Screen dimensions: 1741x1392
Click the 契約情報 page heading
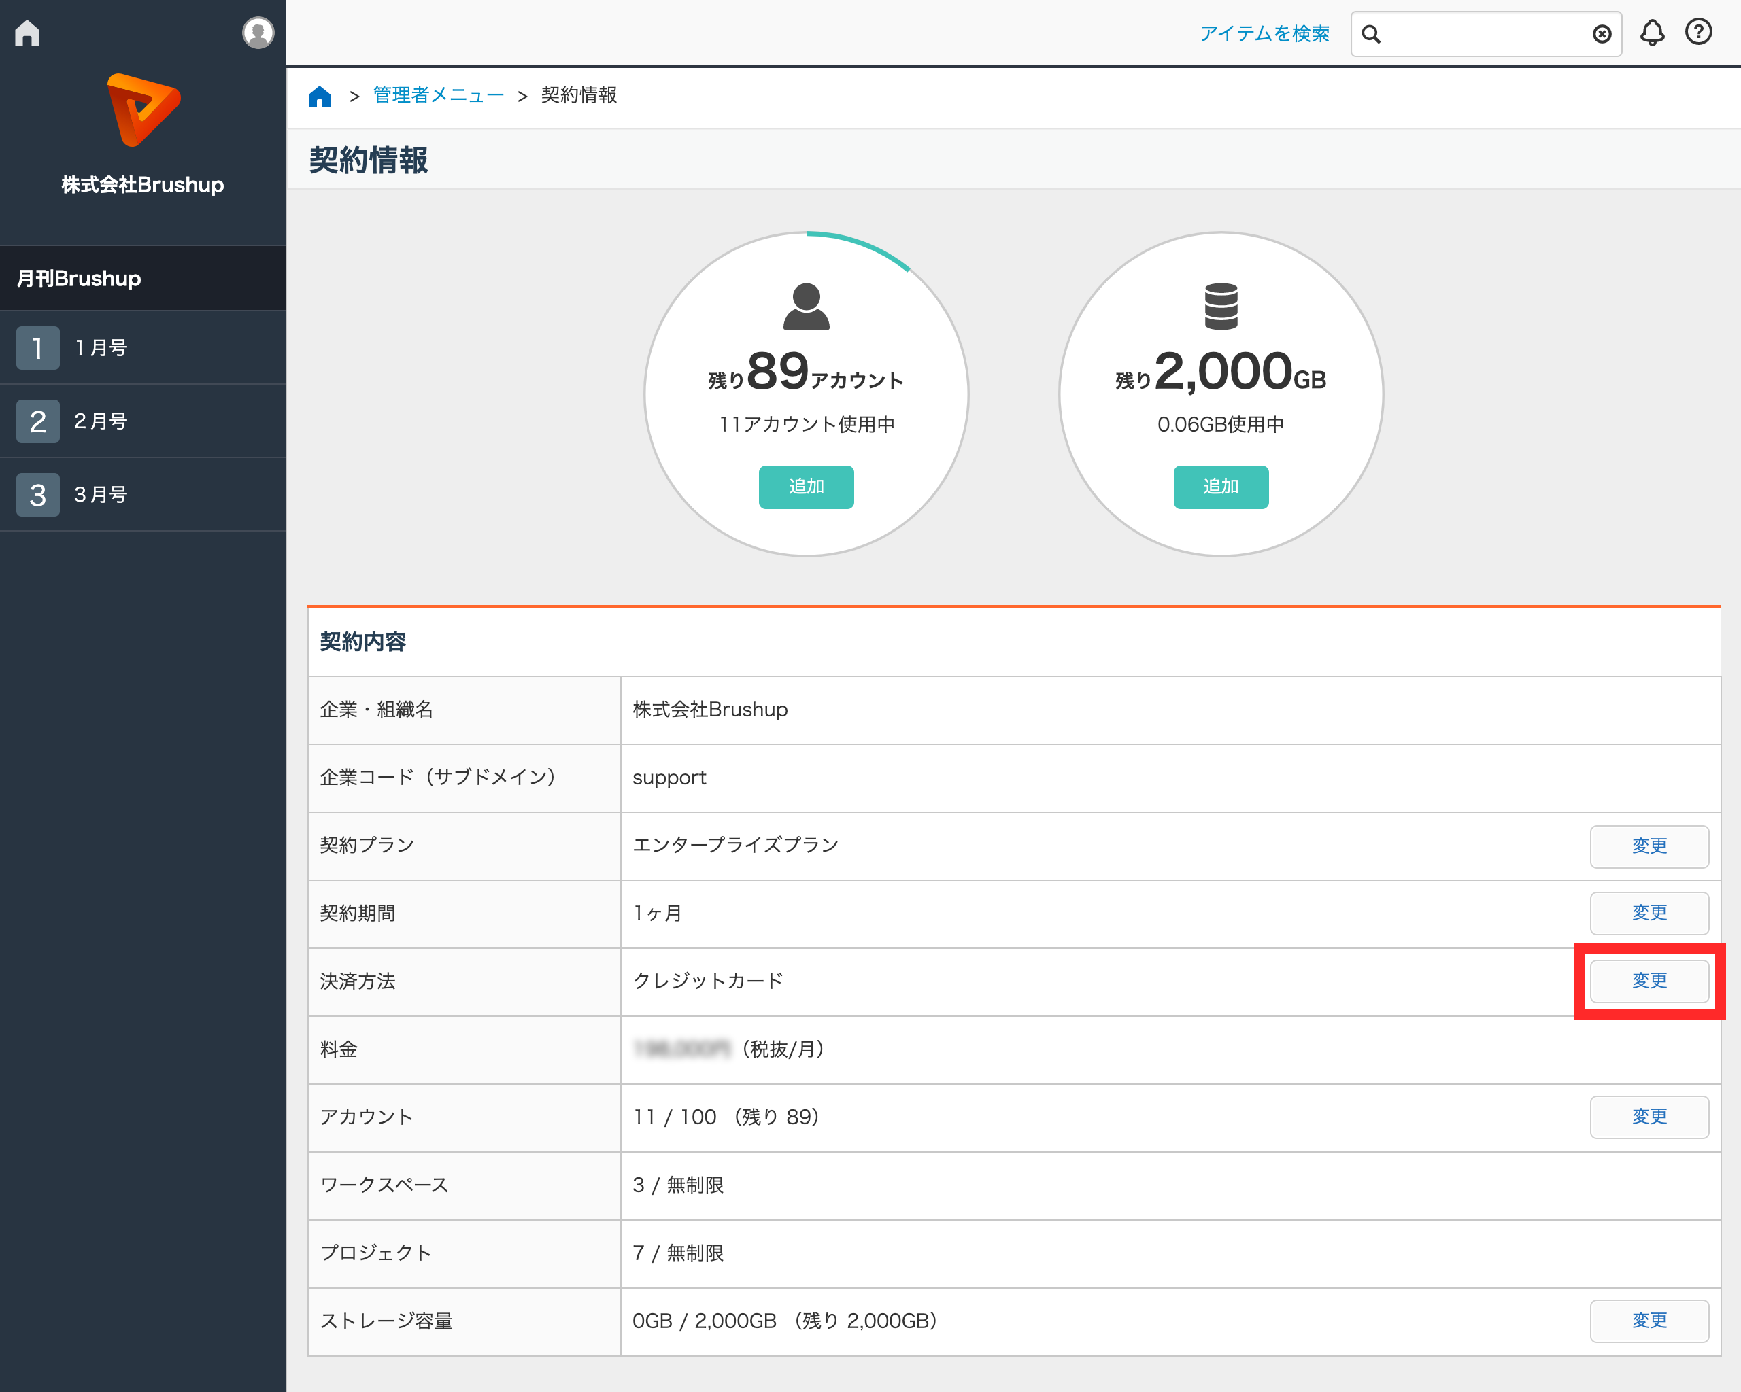pos(369,160)
